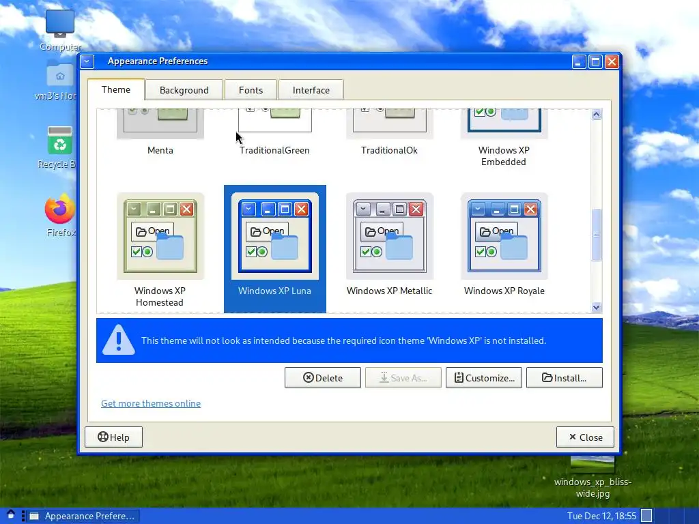Open the start menu icon on the taskbar
This screenshot has height=524, width=699.
point(11,516)
